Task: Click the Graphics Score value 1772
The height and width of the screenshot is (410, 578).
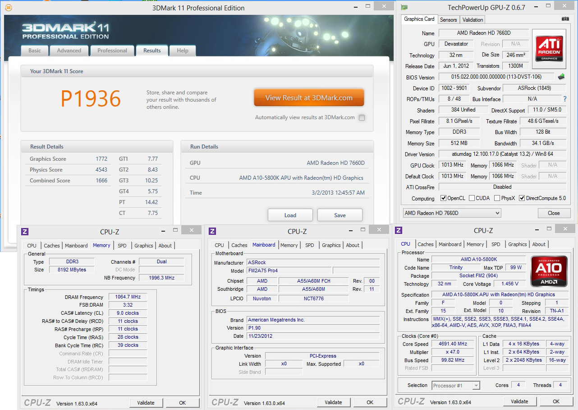Action: click(101, 159)
